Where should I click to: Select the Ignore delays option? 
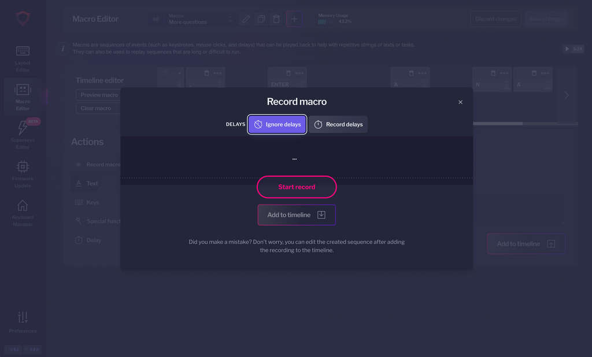[x=277, y=124]
